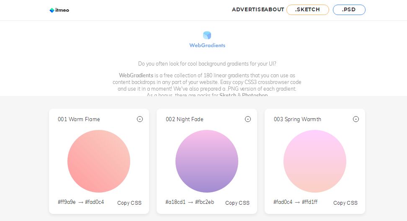407x221 pixels.
Task: Download the .PSD pack
Action: point(349,10)
